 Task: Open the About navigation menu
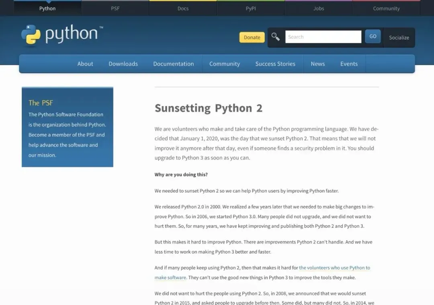85,64
